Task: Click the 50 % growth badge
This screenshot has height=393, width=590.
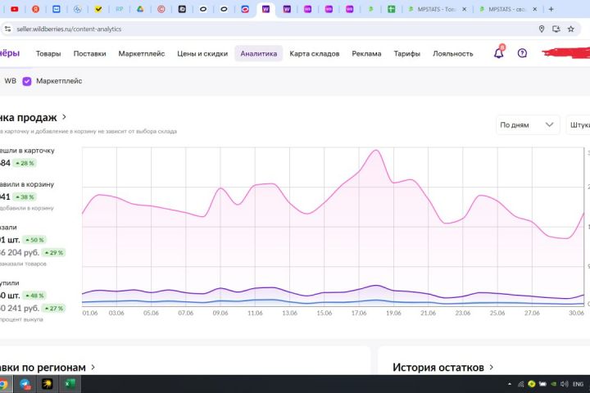Action: [x=34, y=240]
